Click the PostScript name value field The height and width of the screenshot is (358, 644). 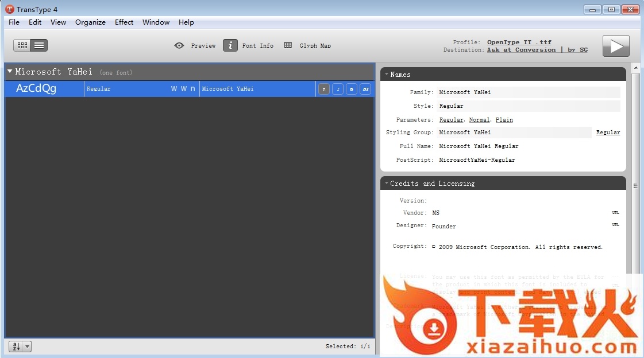[477, 160]
